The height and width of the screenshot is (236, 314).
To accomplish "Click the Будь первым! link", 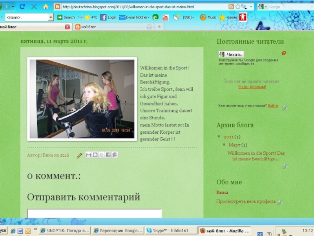I will coord(252,87).
